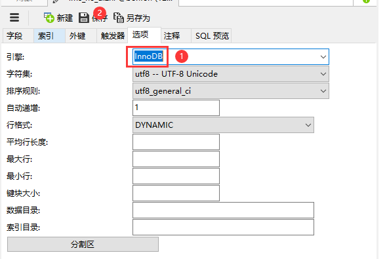Expand the engine (引擎) dropdown arrow

tap(323, 57)
